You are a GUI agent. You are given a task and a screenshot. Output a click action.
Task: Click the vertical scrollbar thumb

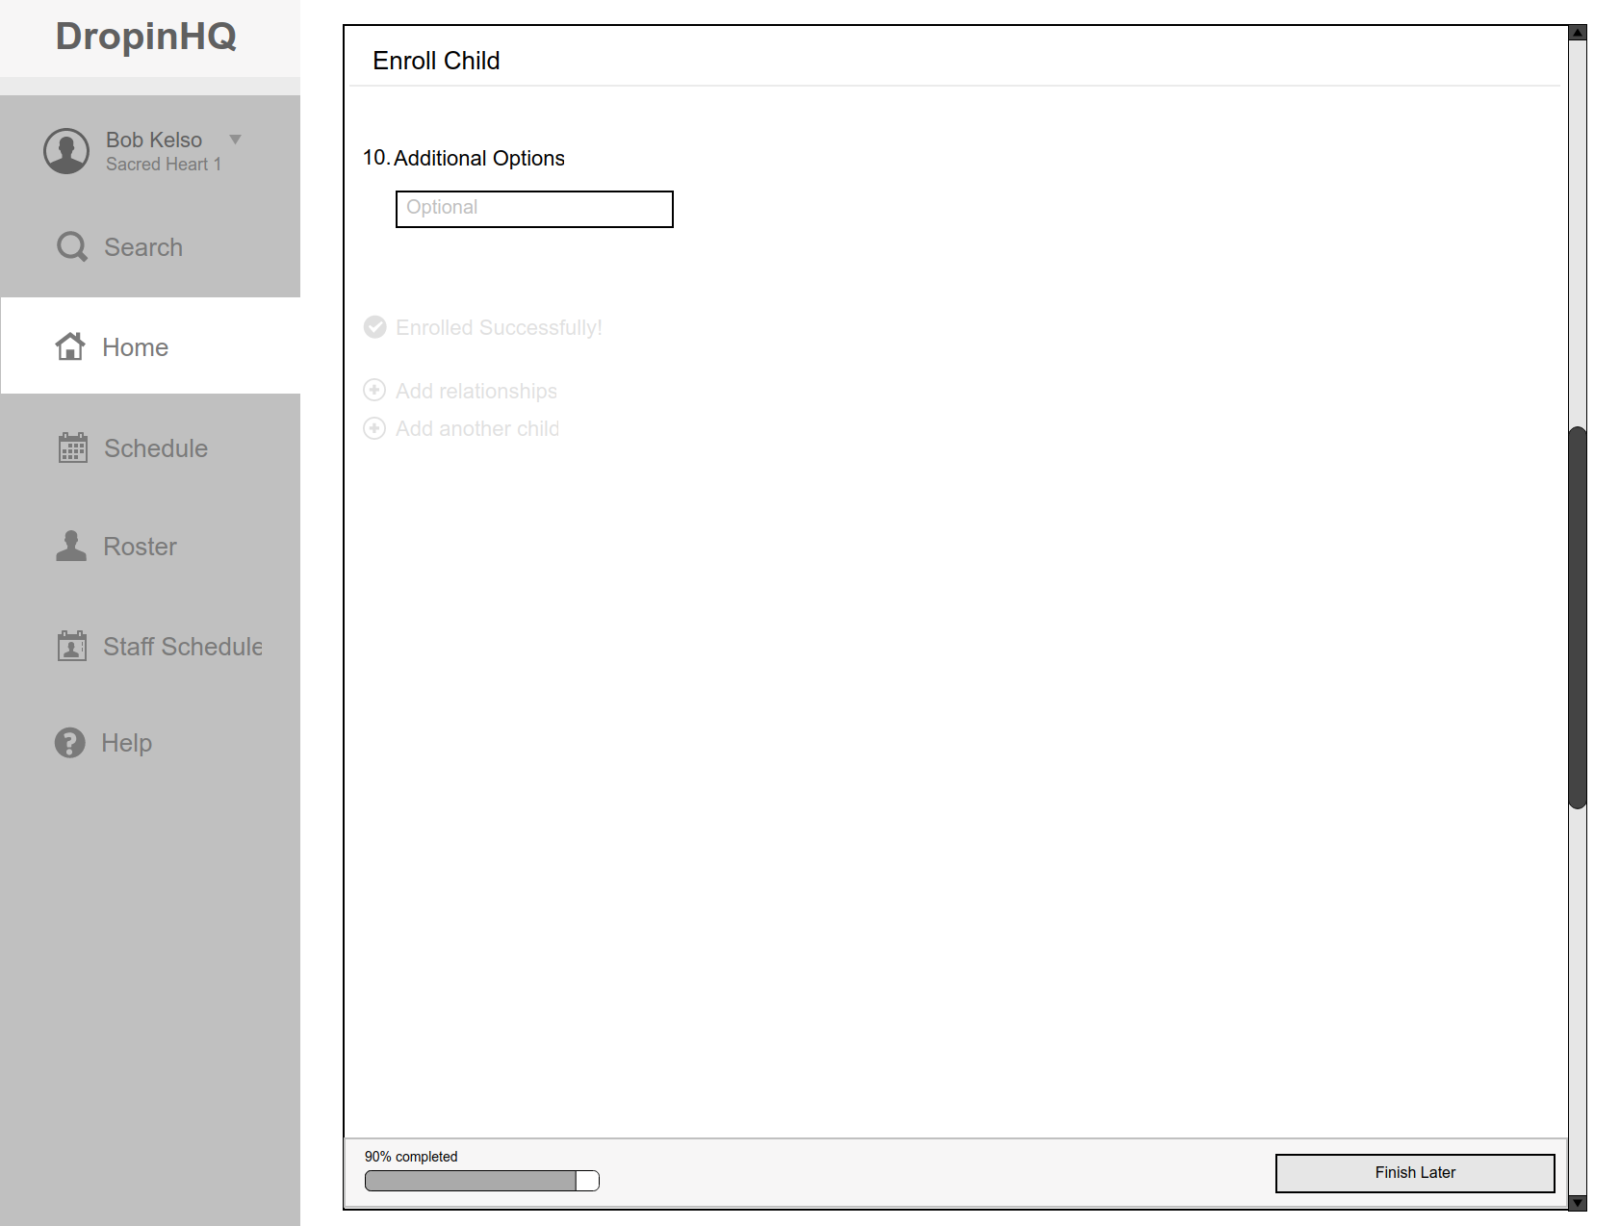[1577, 618]
